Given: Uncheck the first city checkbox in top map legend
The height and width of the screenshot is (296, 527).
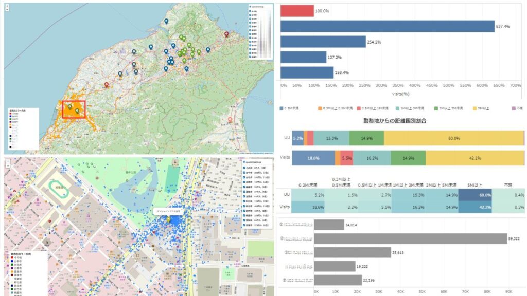Looking at the screenshot, I should (x=250, y=12).
